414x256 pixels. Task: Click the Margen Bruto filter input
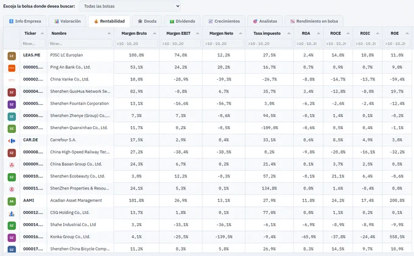pos(136,44)
